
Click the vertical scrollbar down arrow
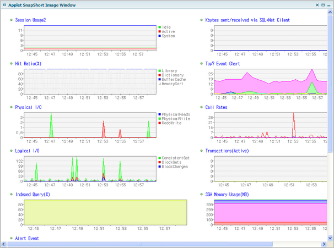(x=331, y=239)
